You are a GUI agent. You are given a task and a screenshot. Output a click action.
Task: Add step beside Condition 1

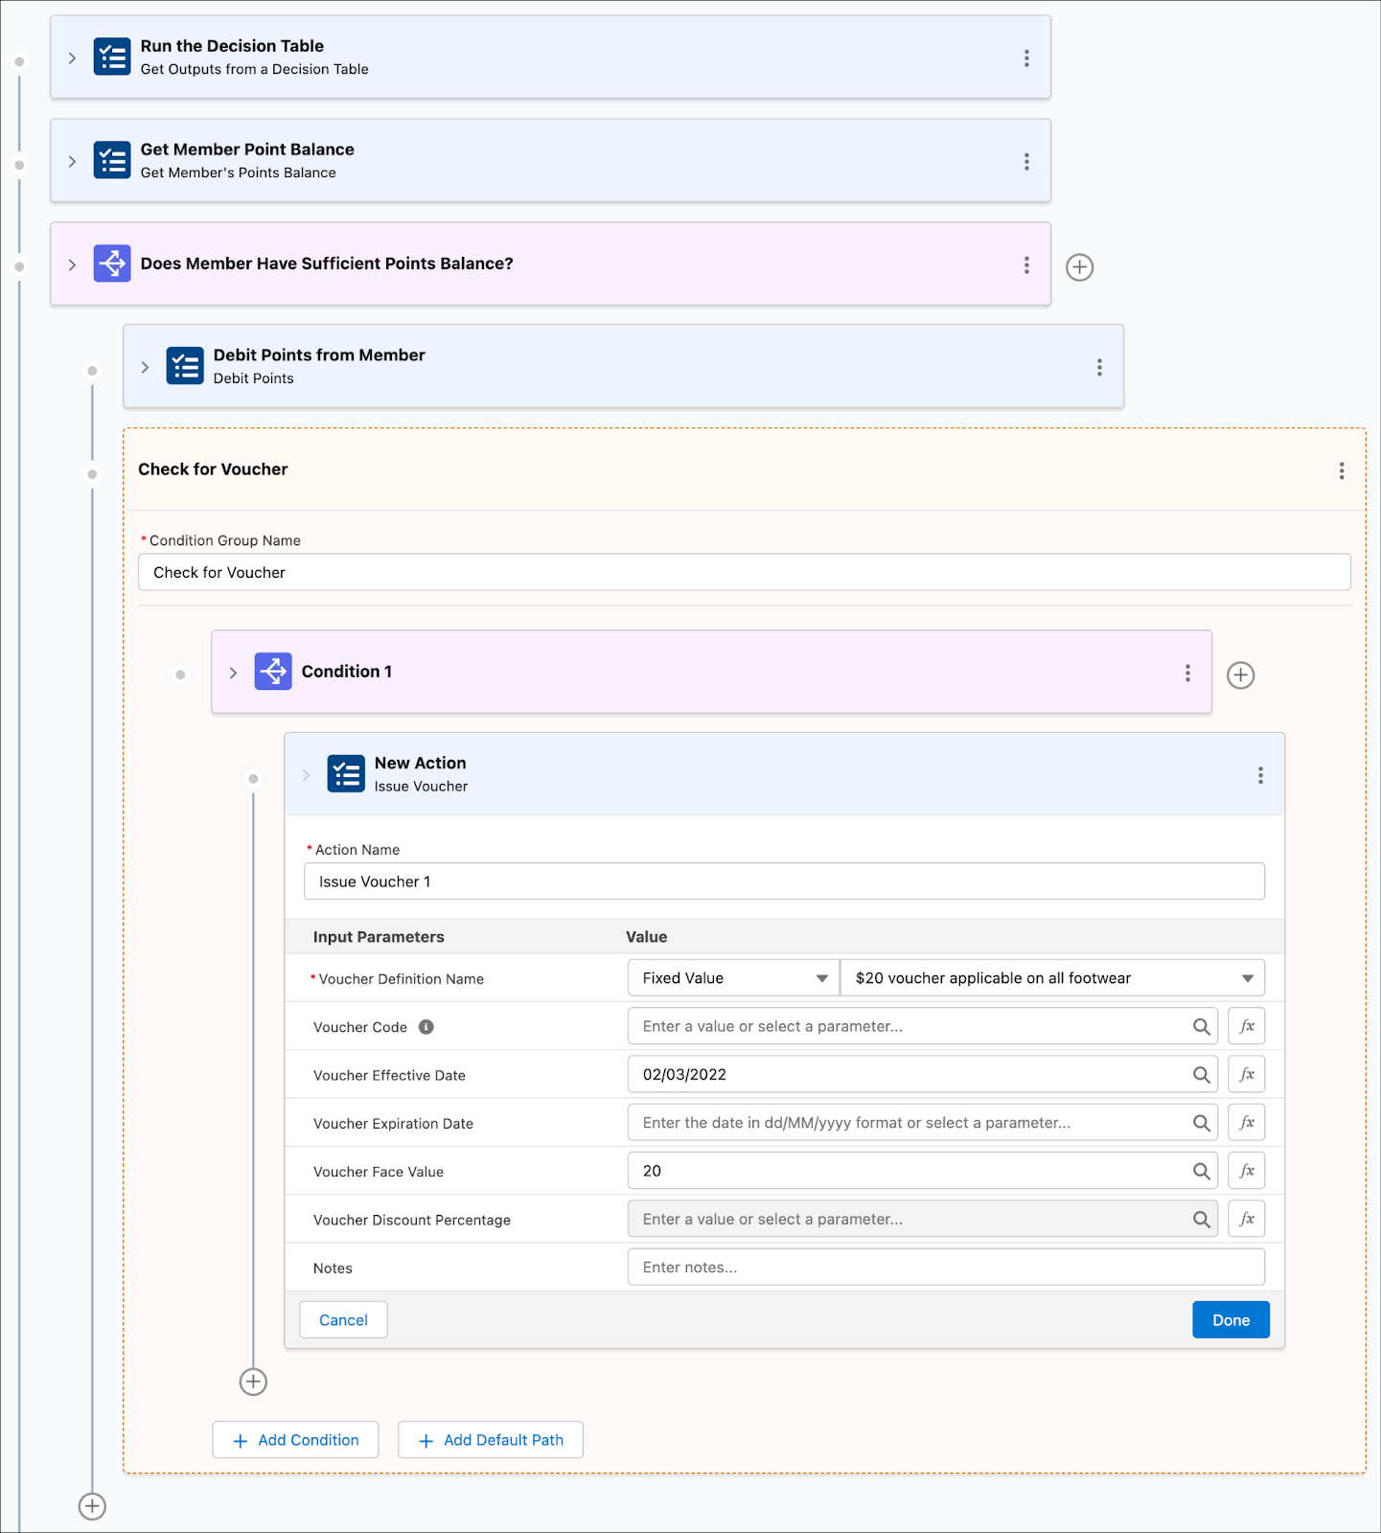tap(1241, 675)
